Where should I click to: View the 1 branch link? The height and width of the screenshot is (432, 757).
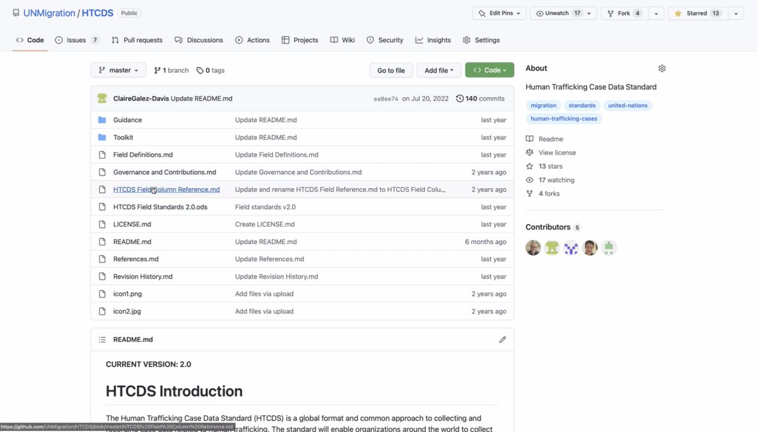click(171, 71)
